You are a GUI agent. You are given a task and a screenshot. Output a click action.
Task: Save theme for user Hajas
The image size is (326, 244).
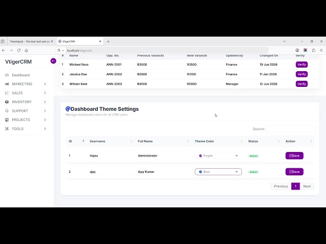pos(294,156)
